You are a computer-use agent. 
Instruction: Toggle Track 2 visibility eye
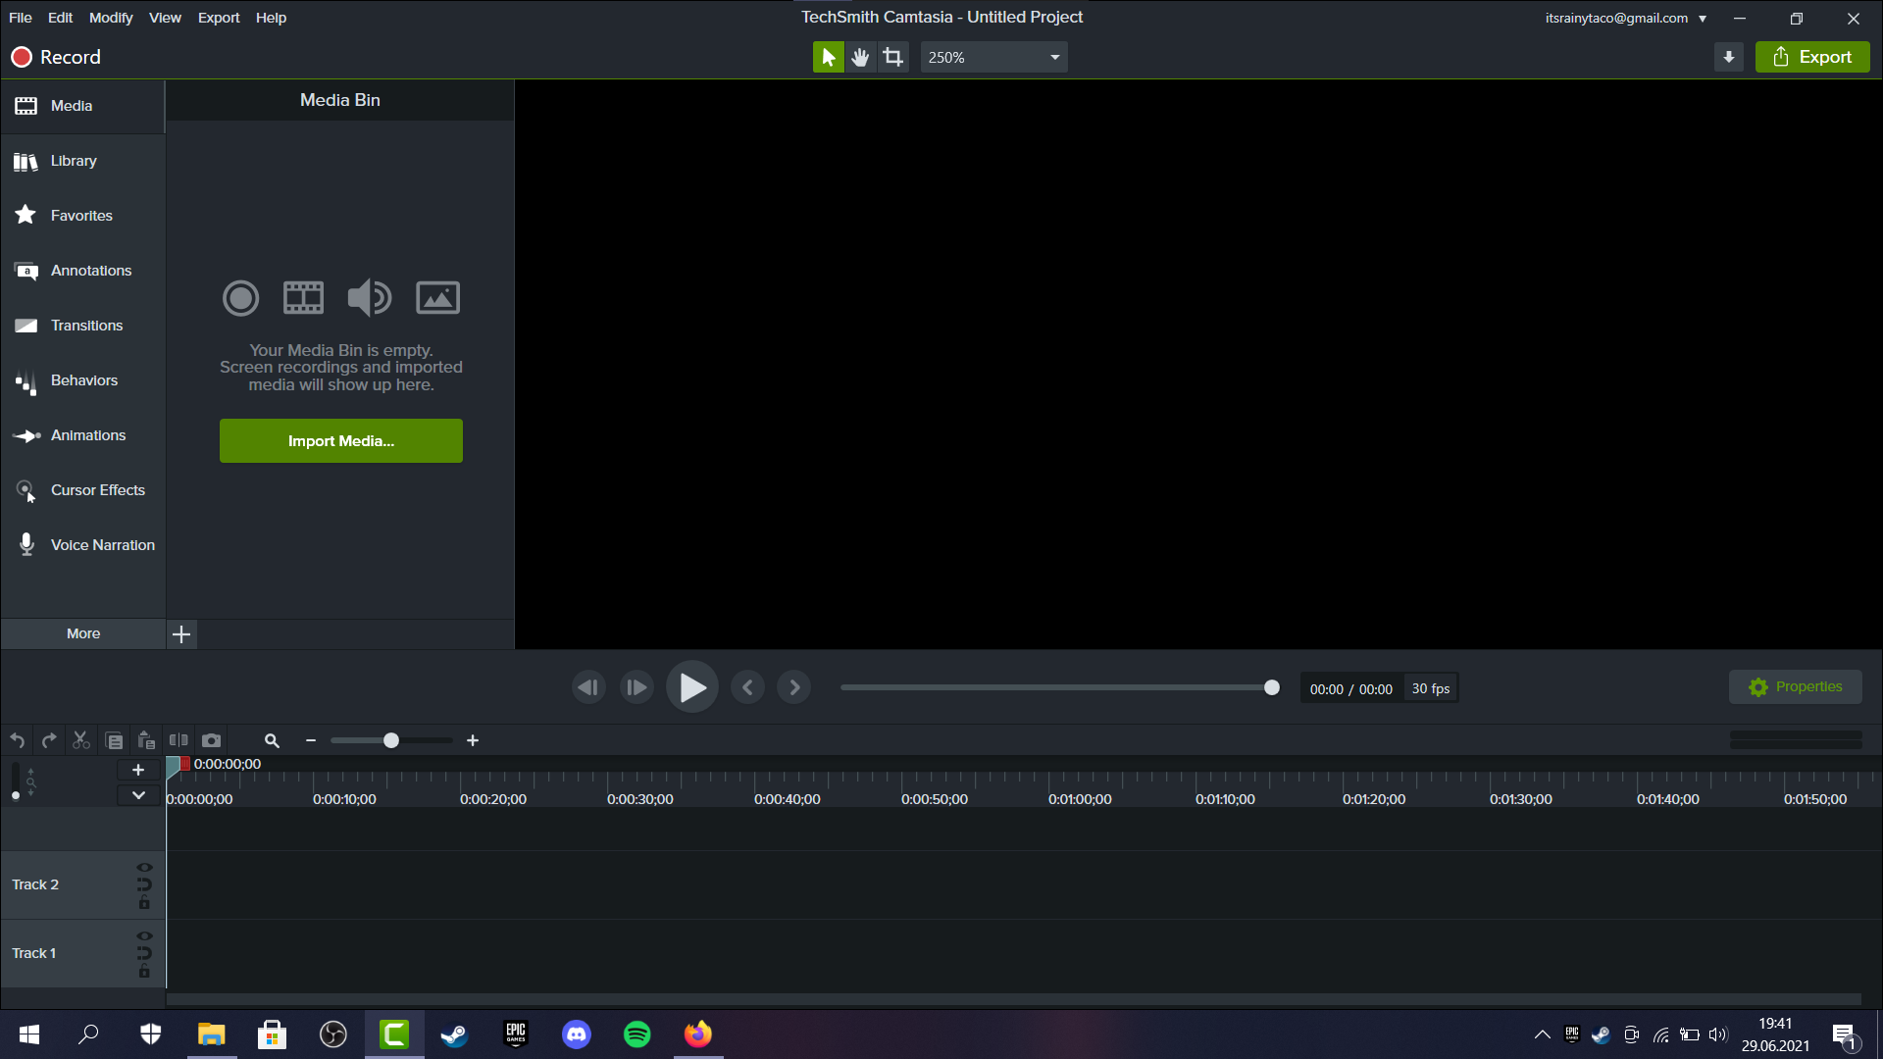pyautogui.click(x=144, y=868)
